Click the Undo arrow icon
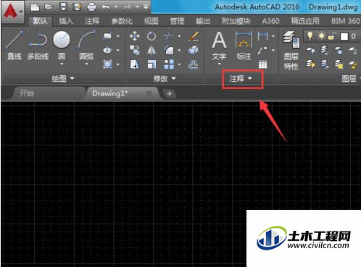 106,7
